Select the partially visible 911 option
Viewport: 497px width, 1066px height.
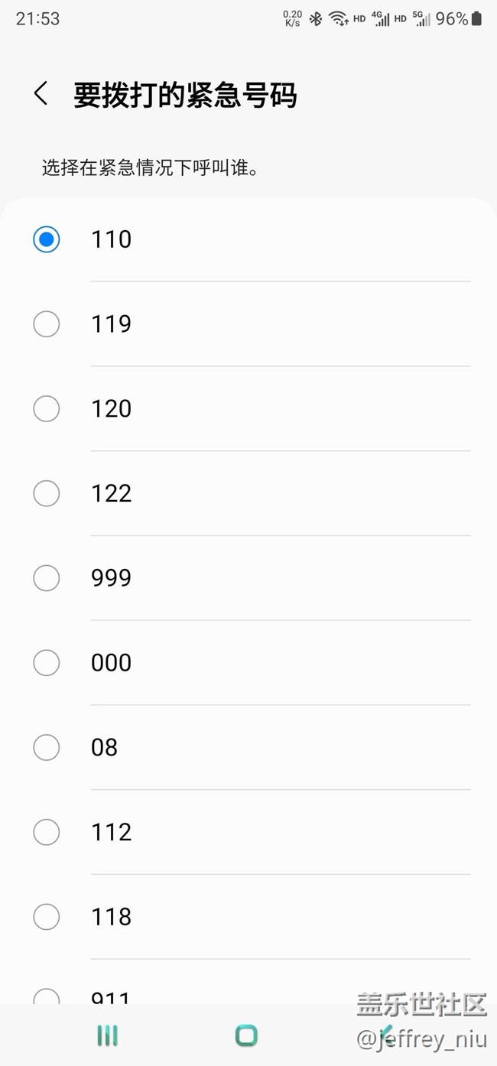(47, 996)
